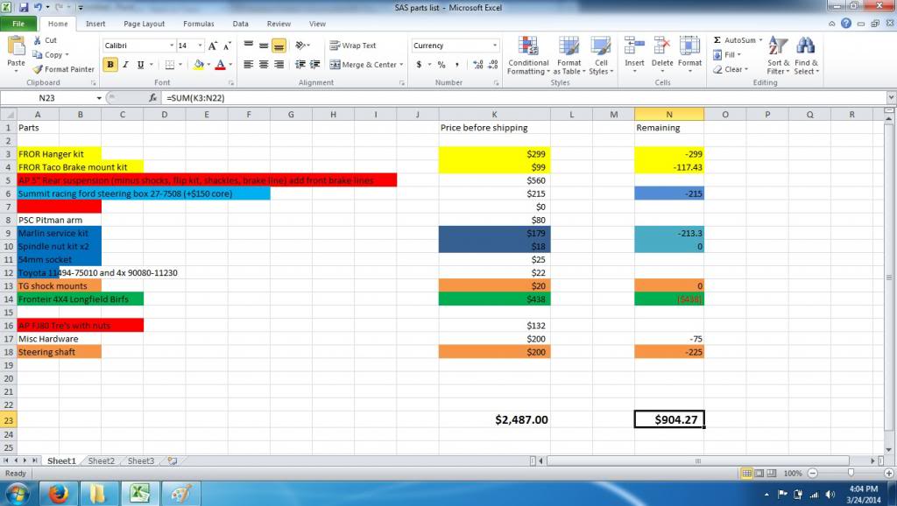Viewport: 897px width, 506px height.
Task: Open Cell Styles gallery
Action: pyautogui.click(x=601, y=55)
